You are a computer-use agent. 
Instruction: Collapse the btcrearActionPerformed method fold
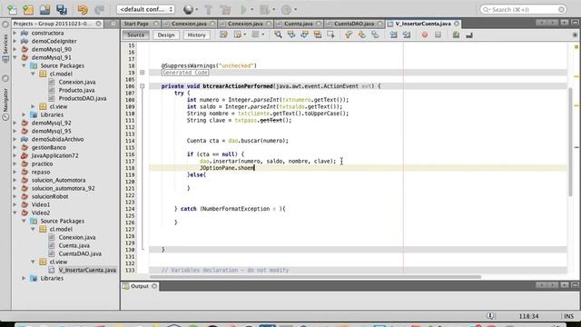[142, 86]
